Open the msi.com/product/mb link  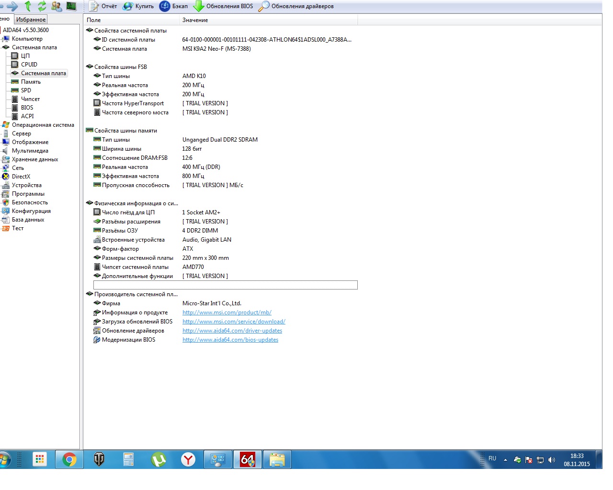(x=227, y=312)
